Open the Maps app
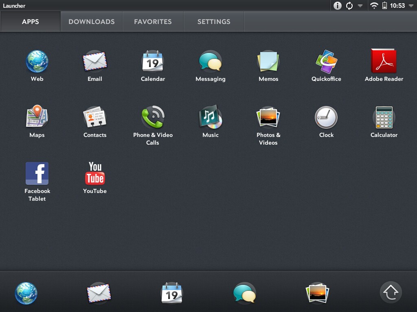This screenshot has width=417, height=312. tap(37, 117)
